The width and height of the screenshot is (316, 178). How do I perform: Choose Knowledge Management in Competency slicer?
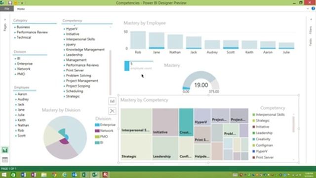(85, 49)
